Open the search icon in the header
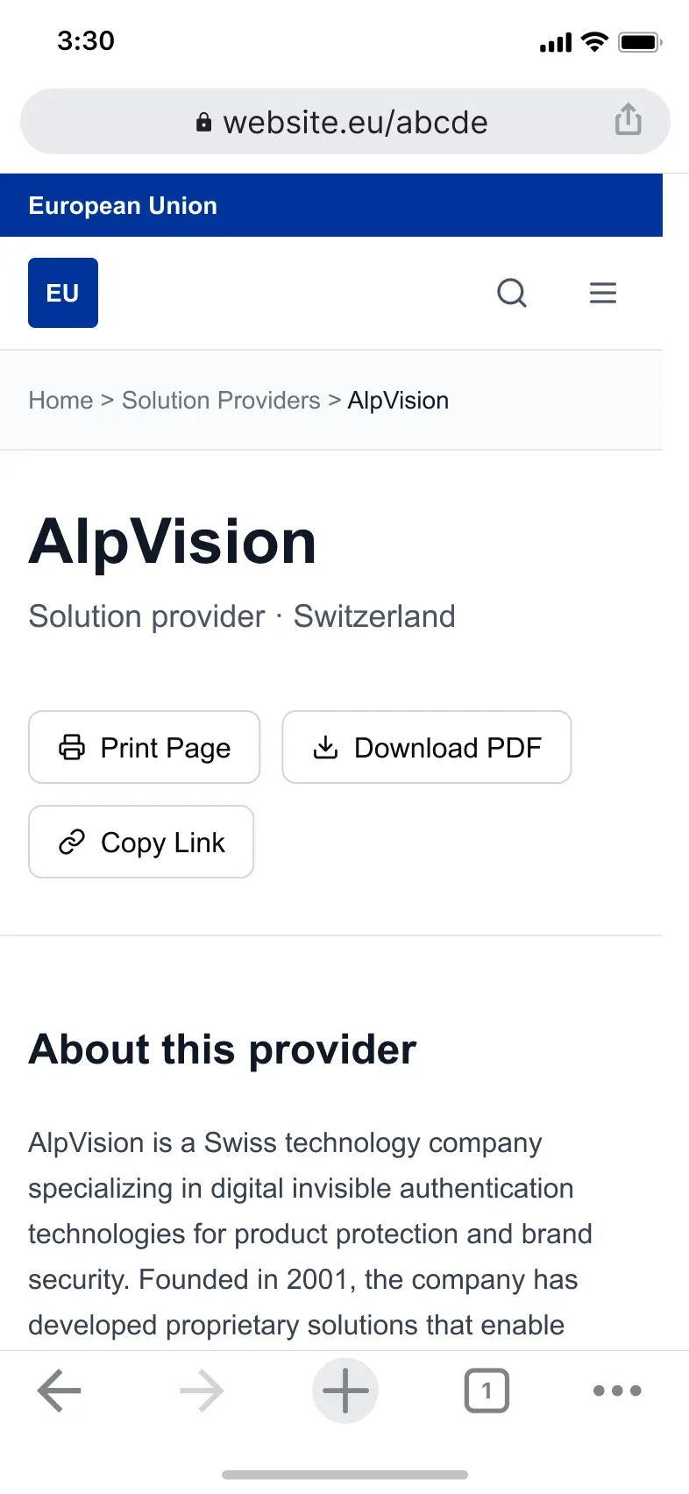This screenshot has width=689, height=1494. pyautogui.click(x=512, y=293)
